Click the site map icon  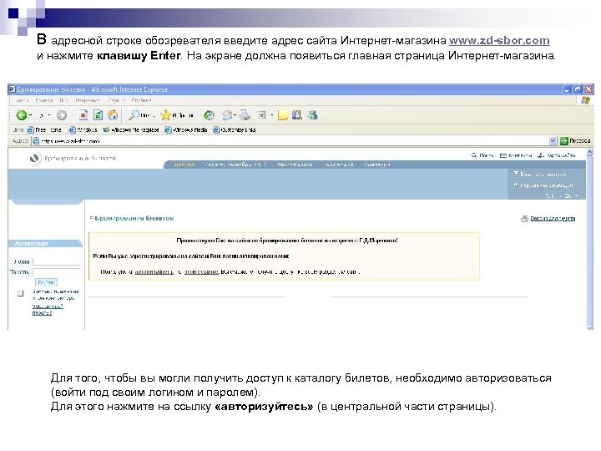pos(541,155)
